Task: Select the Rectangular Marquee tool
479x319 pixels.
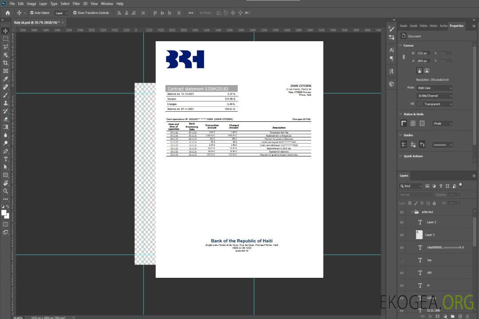Action: click(5, 39)
